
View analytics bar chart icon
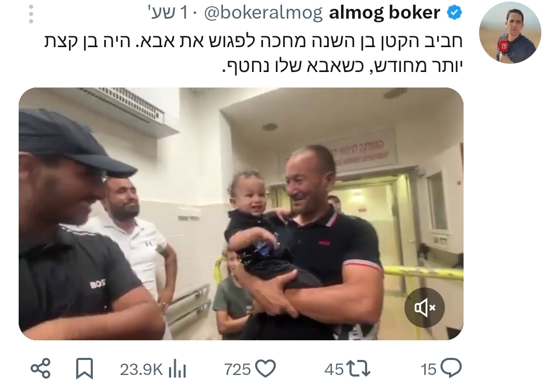[x=177, y=369]
